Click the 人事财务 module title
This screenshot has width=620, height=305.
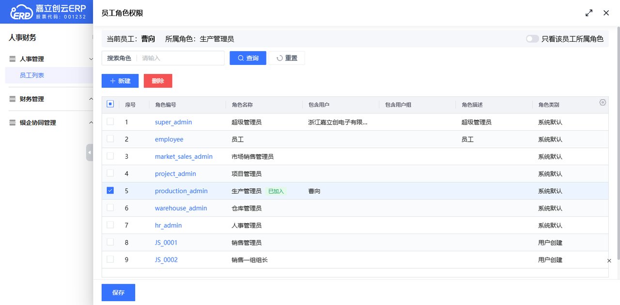(22, 38)
